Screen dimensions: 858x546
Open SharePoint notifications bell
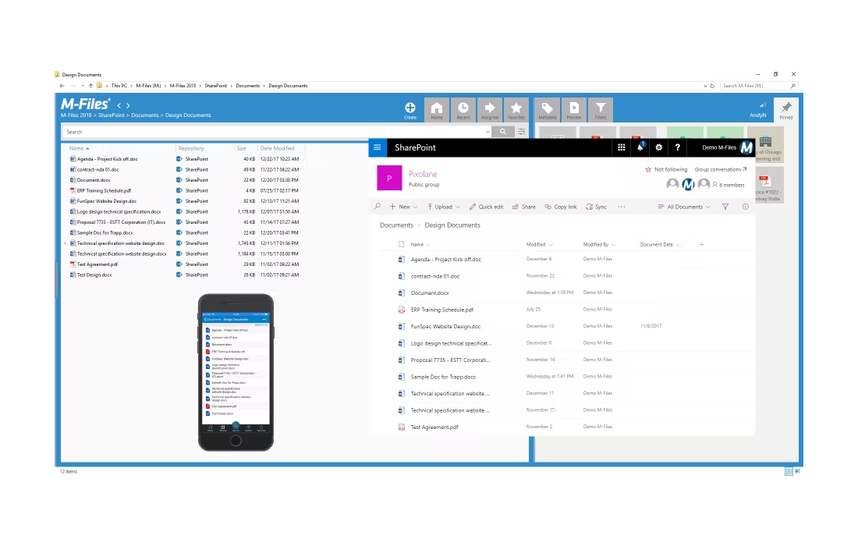tap(640, 147)
